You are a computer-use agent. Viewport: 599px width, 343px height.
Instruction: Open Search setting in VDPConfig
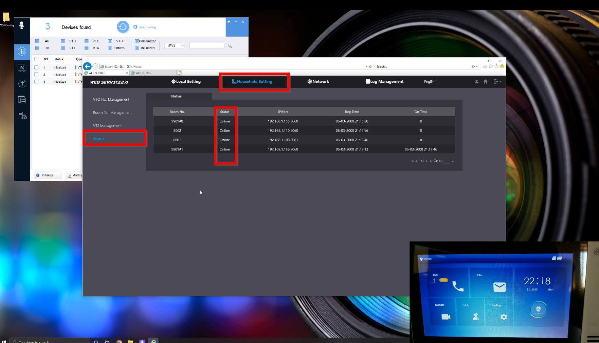(x=145, y=27)
